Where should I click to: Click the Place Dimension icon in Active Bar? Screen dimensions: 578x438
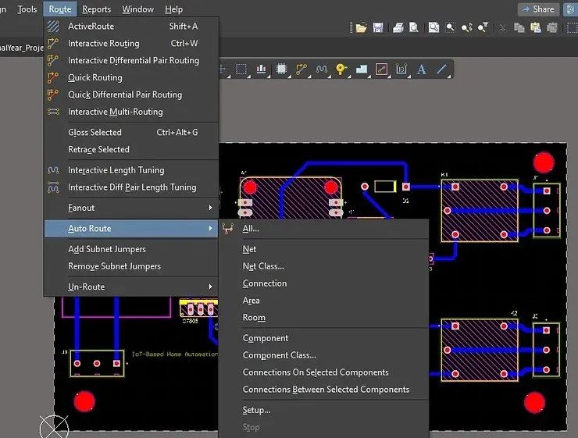pos(401,69)
